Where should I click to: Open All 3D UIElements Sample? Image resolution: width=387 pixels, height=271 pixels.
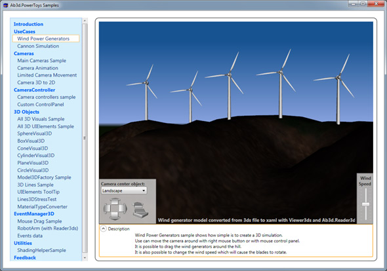pyautogui.click(x=45, y=126)
